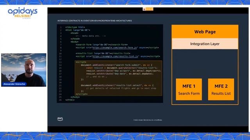Click the opening script tag on line 13
The image size is (250, 140).
coord(81,62)
